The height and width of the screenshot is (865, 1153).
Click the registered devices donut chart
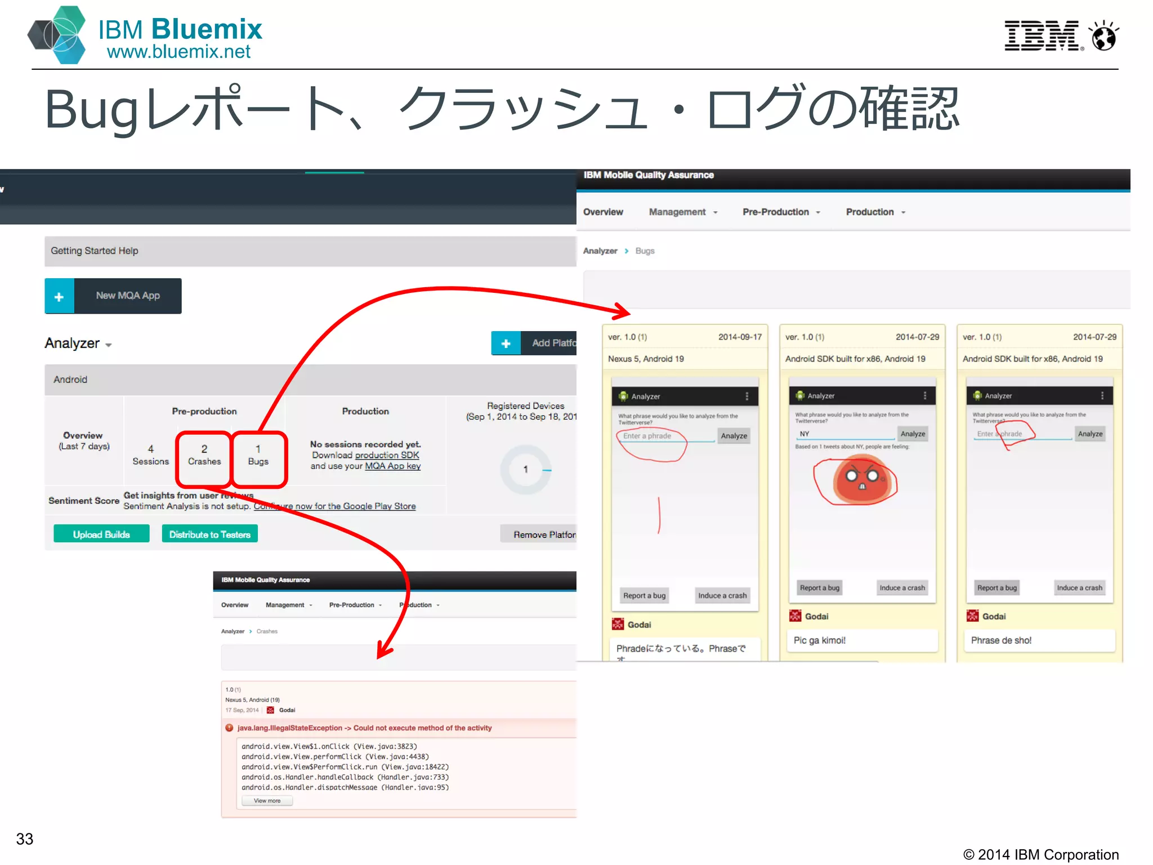(x=526, y=469)
